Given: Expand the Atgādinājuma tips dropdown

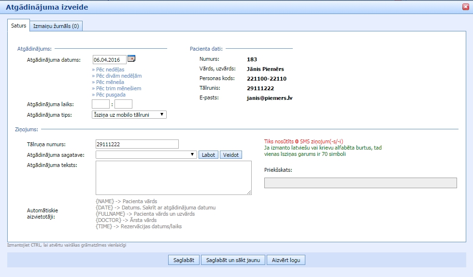Looking at the screenshot, I should pyautogui.click(x=129, y=114).
